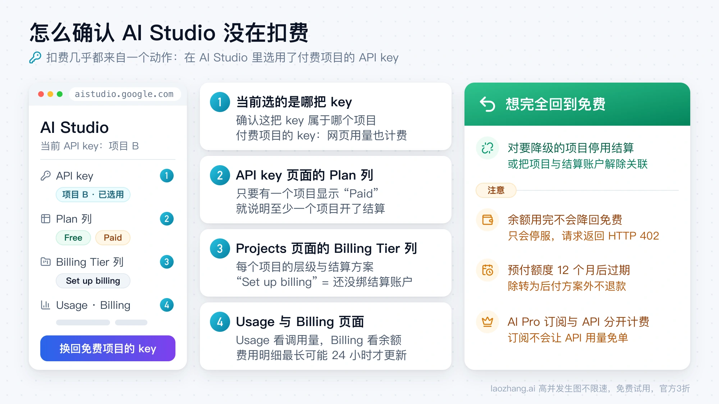This screenshot has width=719, height=404.
Task: Click the table icon next to Plan 列
Action: (46, 219)
